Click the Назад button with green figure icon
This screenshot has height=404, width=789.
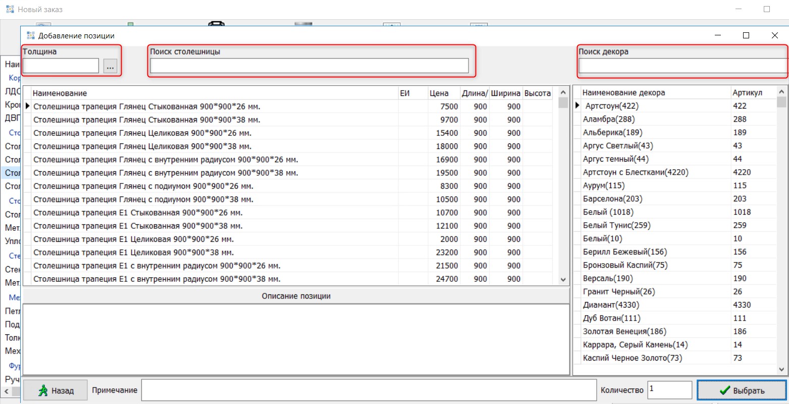(56, 390)
